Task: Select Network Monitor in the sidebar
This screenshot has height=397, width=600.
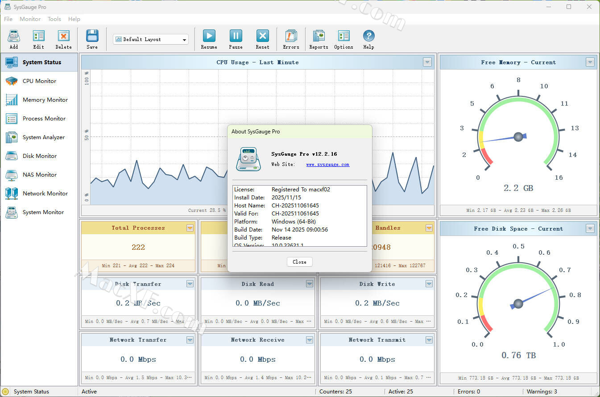Action: 45,194
